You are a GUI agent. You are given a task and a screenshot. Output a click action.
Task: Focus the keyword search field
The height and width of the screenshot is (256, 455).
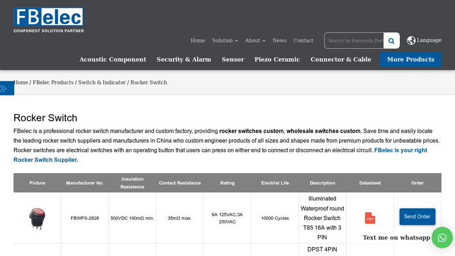(354, 40)
